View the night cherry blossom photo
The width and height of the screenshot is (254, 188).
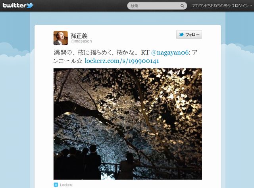tap(128, 124)
